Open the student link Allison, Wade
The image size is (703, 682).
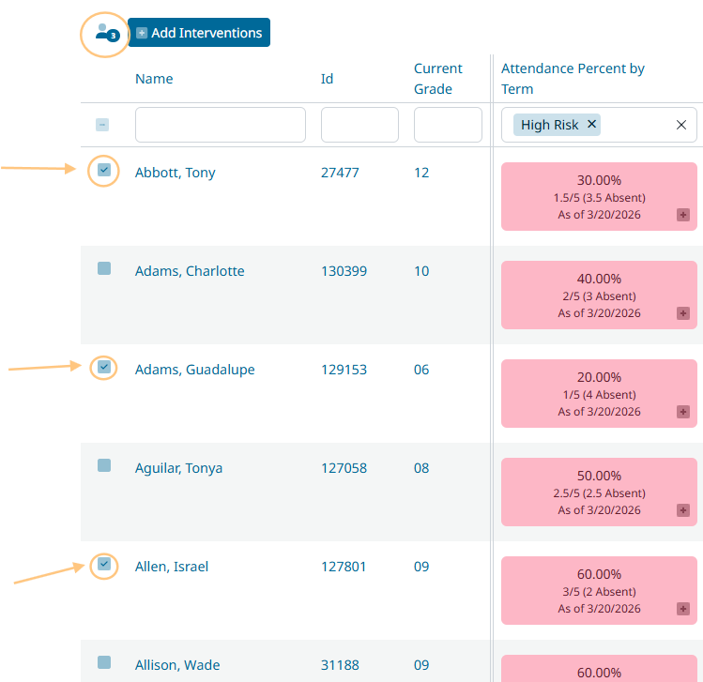pos(177,665)
